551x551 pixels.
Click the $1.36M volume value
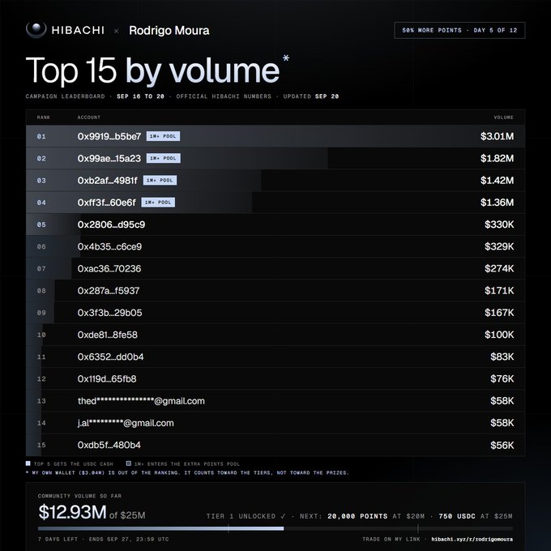497,203
